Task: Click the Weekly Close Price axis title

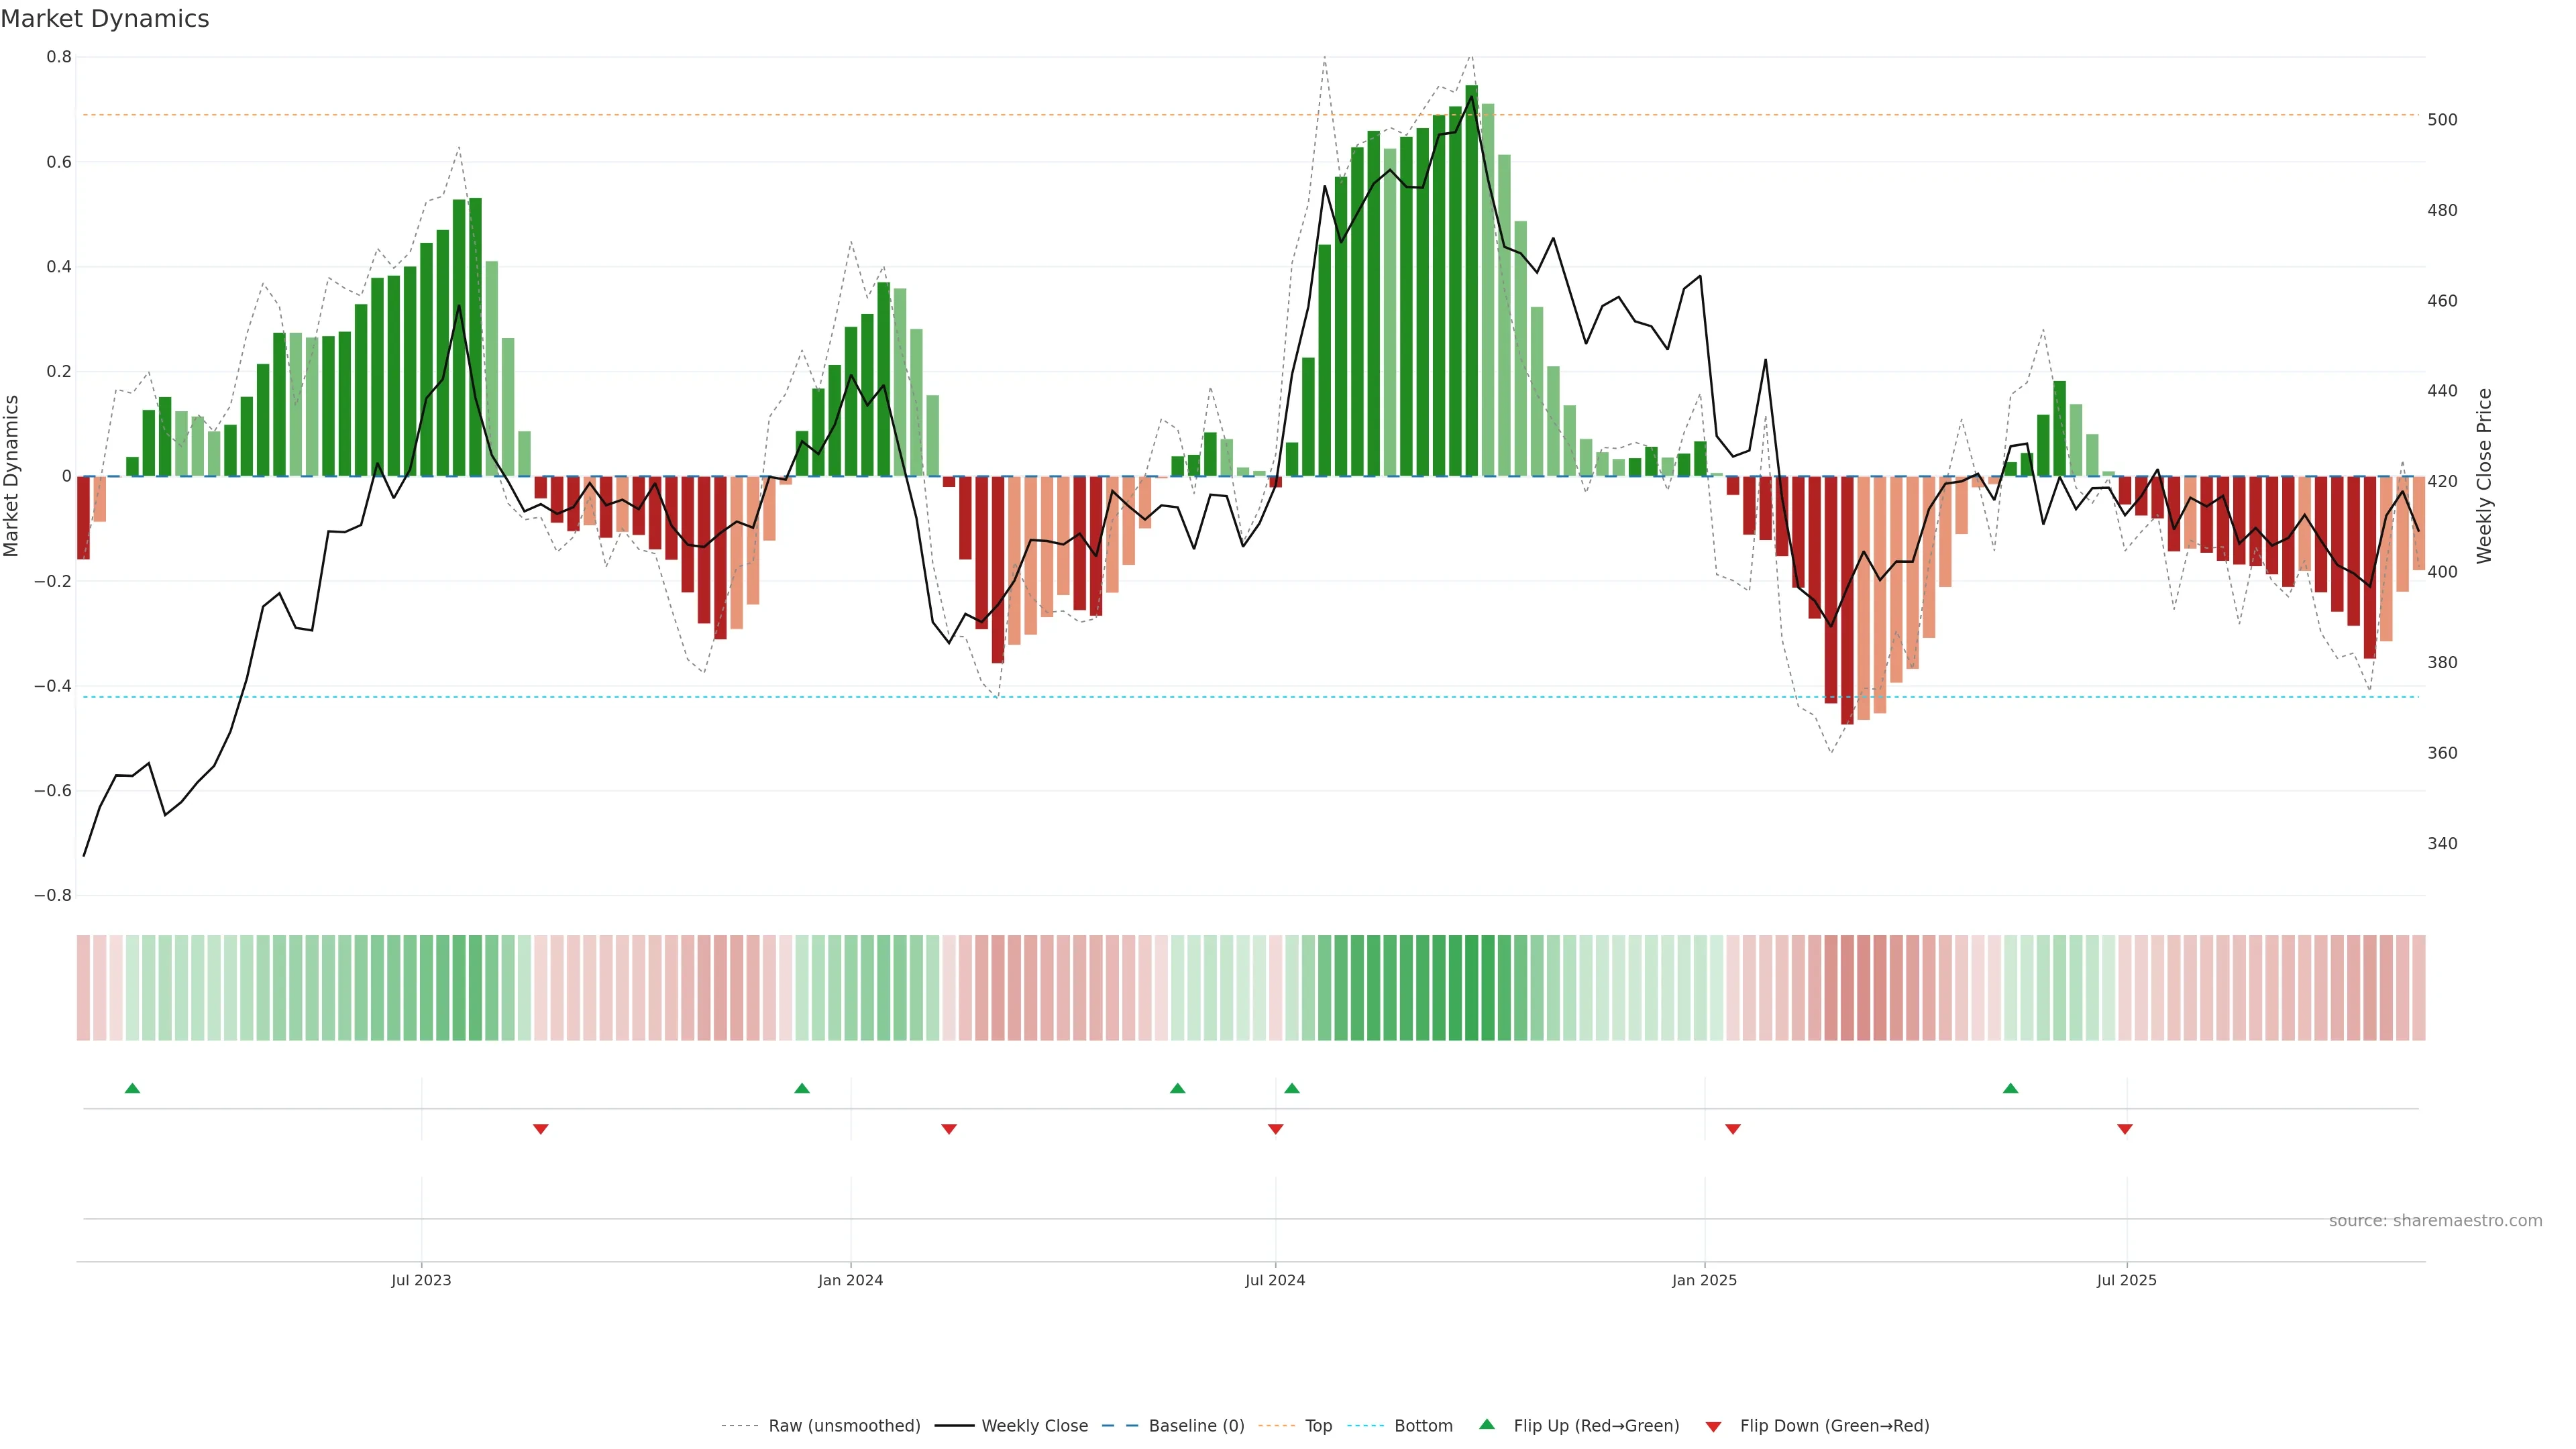Action: pos(2484,476)
